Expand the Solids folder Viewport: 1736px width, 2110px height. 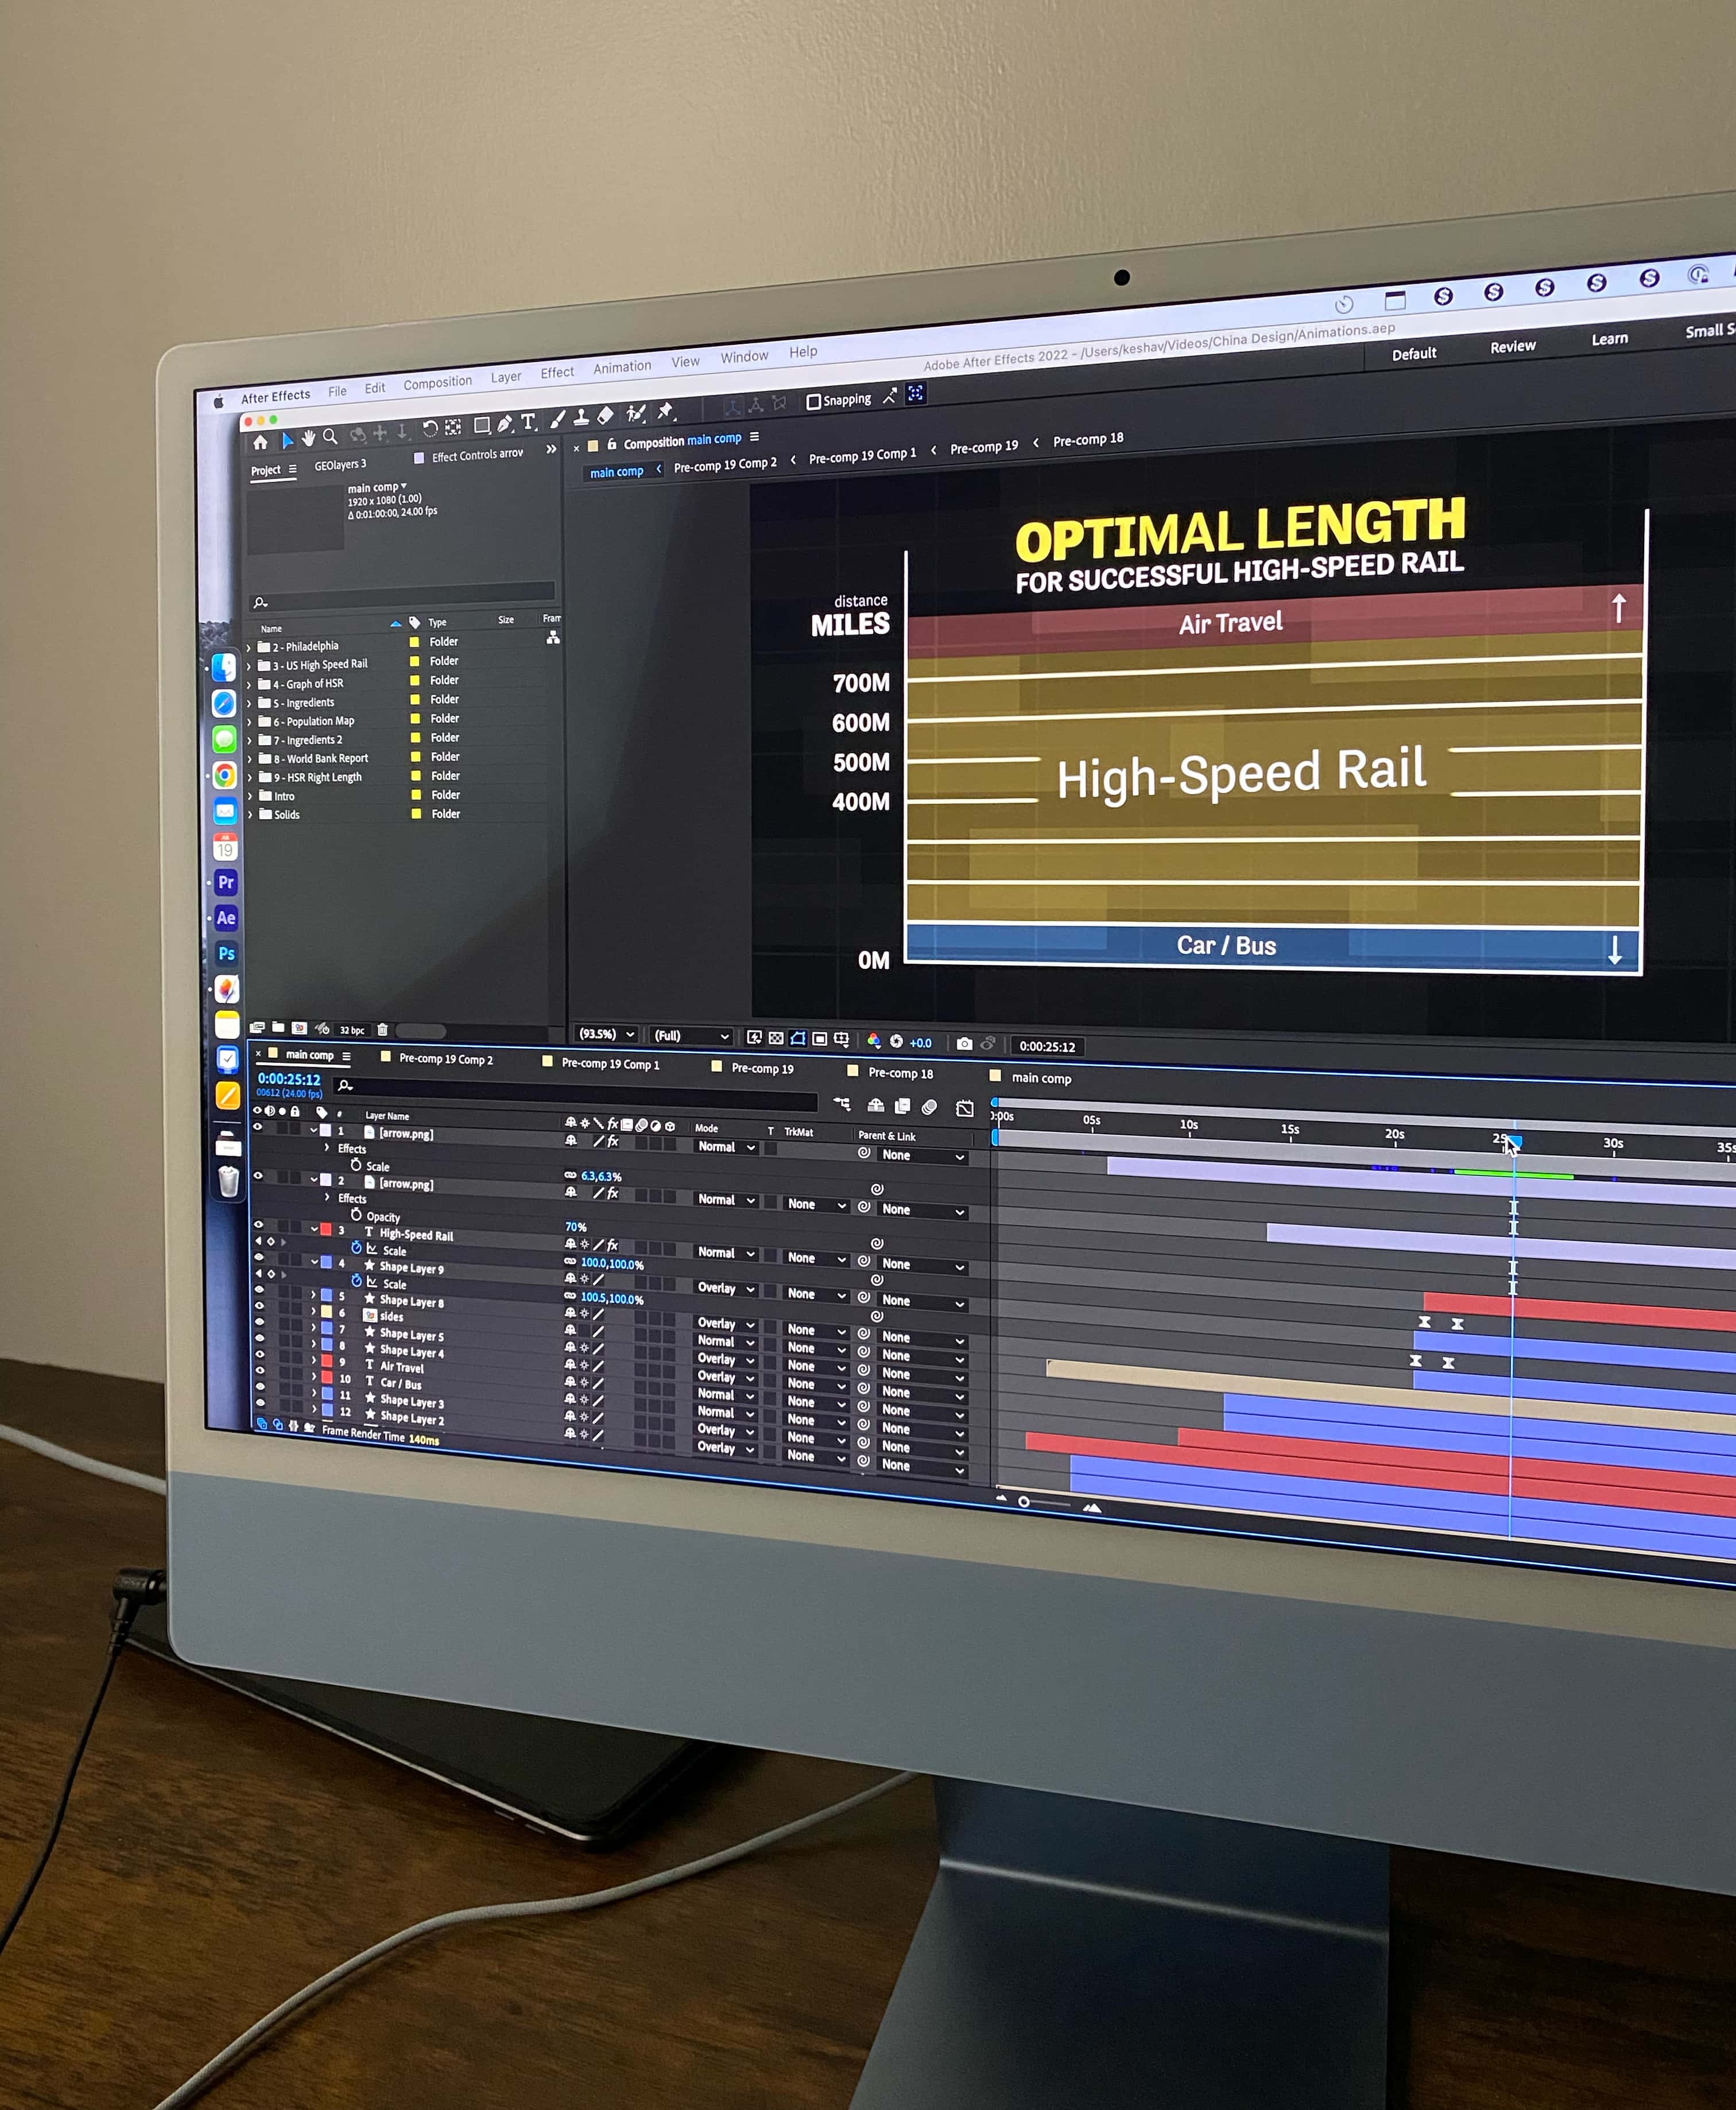pyautogui.click(x=250, y=815)
